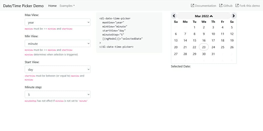Click the 'Min View:' label
This screenshot has height=131, width=263.
32,36
